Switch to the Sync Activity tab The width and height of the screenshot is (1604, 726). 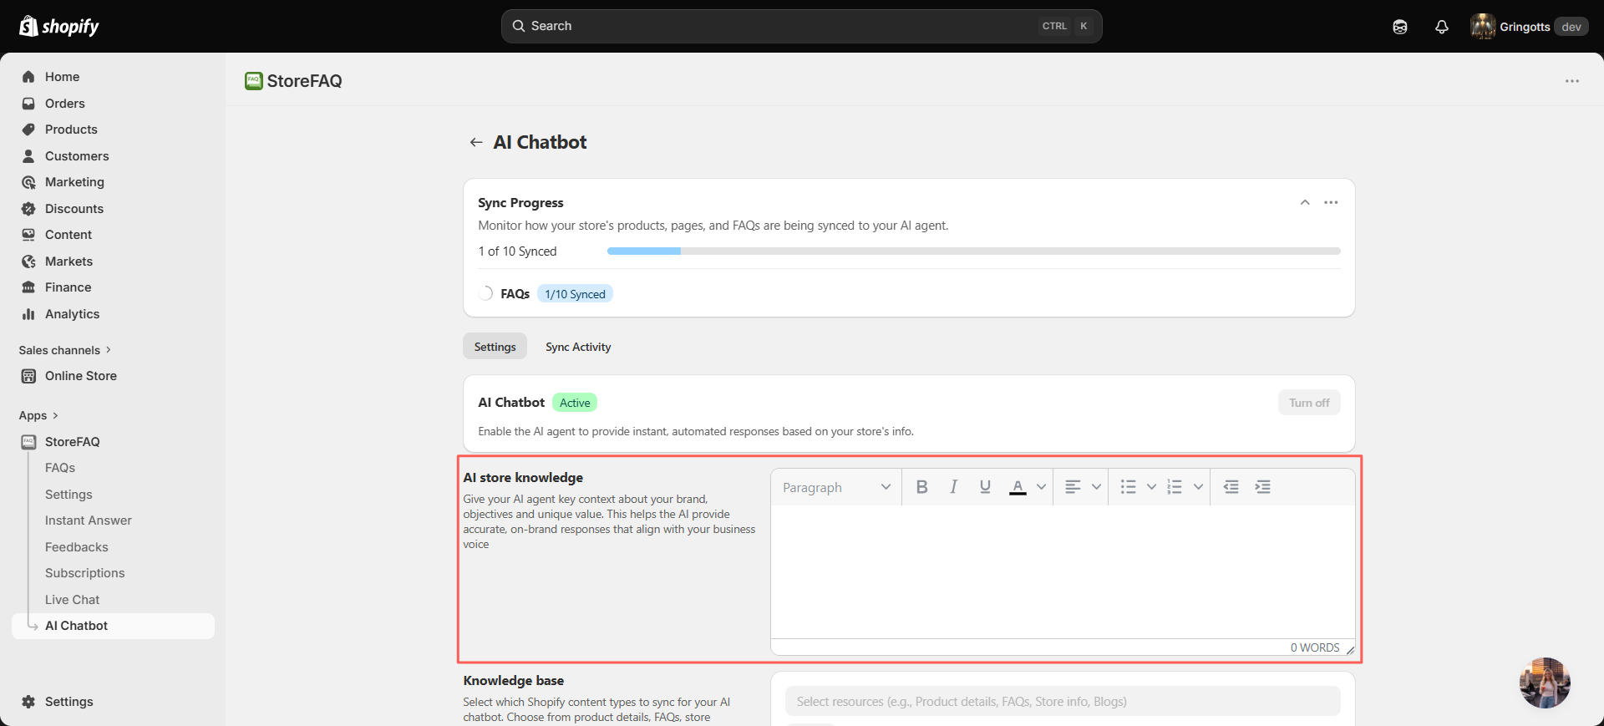578,347
